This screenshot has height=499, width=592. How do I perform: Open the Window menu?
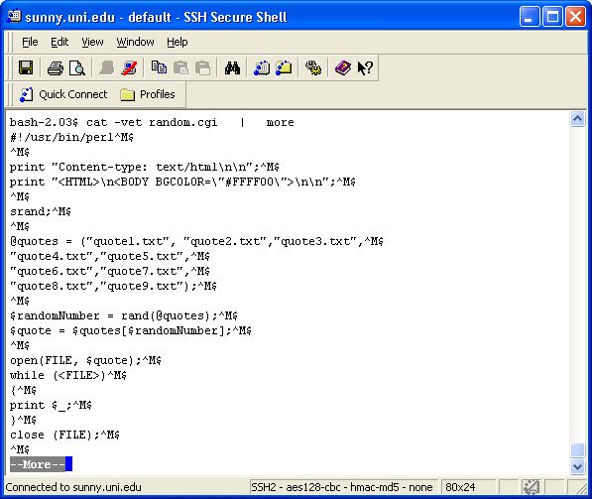135,42
